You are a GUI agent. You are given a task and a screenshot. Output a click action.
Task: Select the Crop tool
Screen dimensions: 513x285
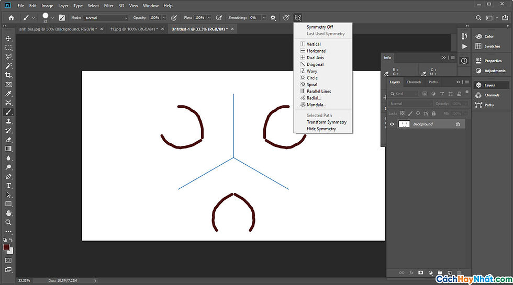8,75
